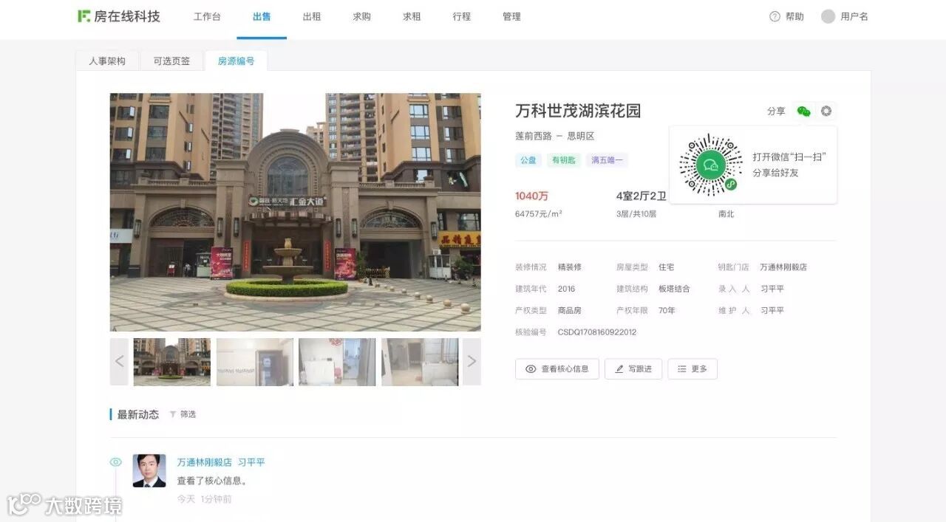Screen dimensions: 946x522
Task: Open the 求购 menu
Action: [361, 16]
